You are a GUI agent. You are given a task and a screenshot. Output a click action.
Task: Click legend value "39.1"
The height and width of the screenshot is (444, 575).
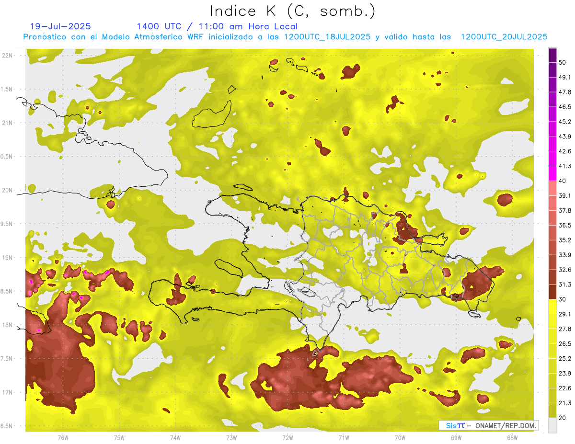click(564, 195)
